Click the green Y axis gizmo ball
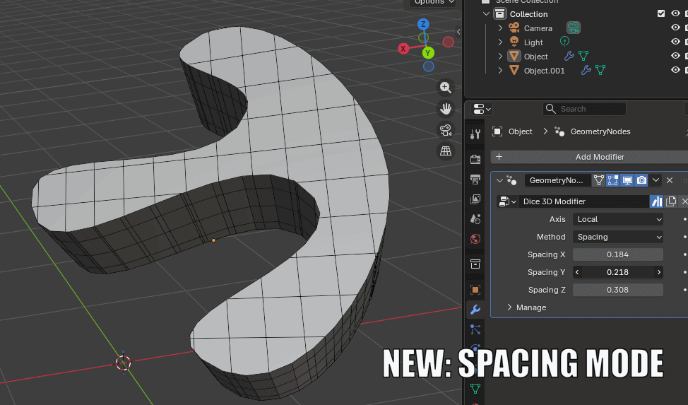 (x=428, y=53)
